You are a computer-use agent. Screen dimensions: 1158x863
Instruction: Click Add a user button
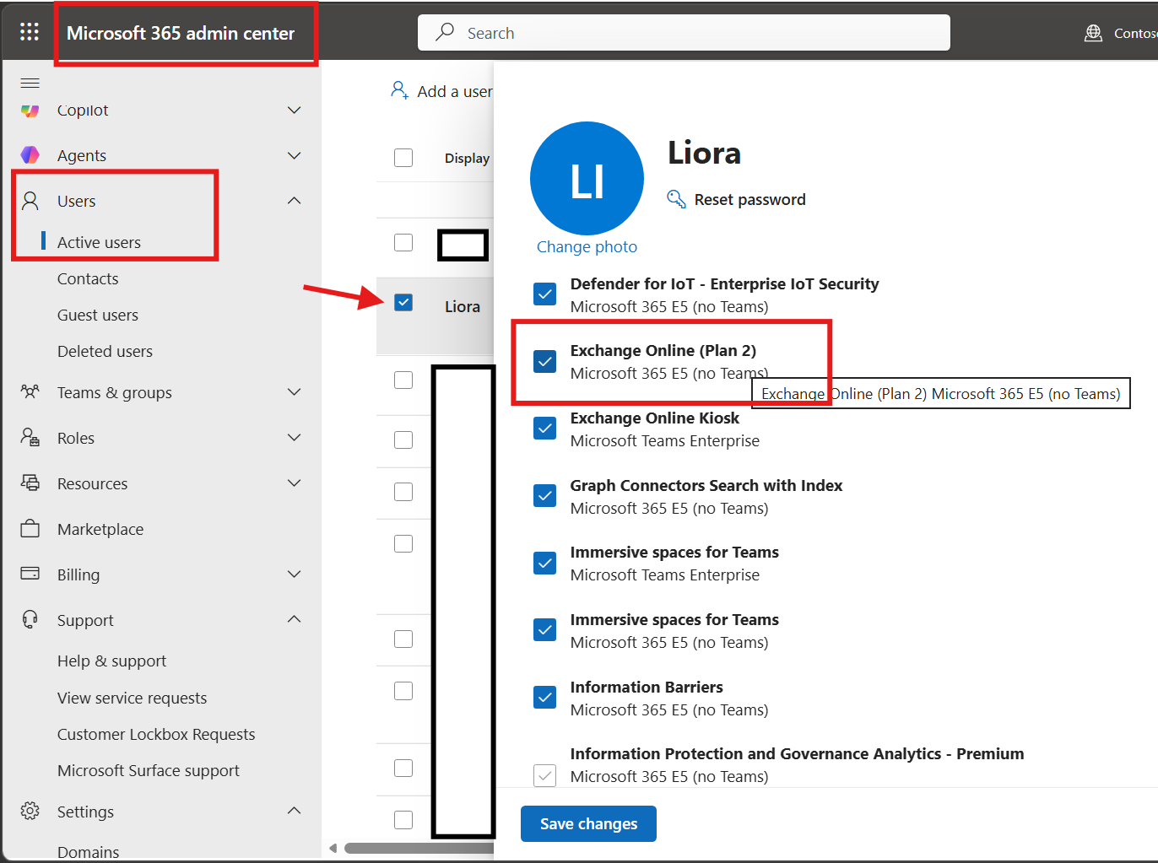(x=441, y=91)
